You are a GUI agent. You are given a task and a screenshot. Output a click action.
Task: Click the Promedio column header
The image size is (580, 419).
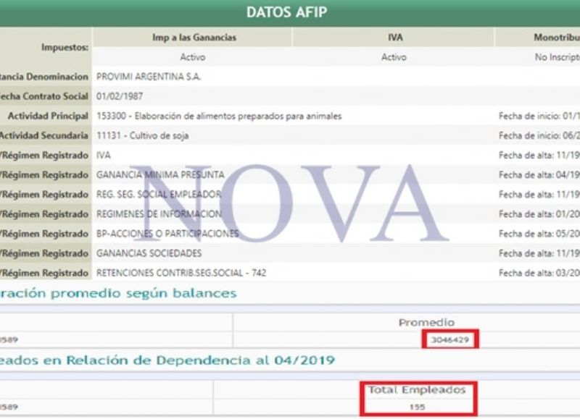426,323
